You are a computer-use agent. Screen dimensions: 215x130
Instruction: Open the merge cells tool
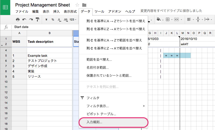[176, 19]
